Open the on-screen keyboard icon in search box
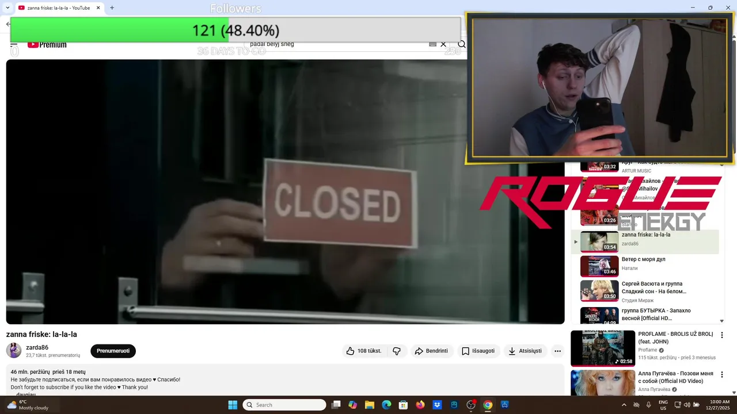Viewport: 737px width, 414px height. pos(432,44)
